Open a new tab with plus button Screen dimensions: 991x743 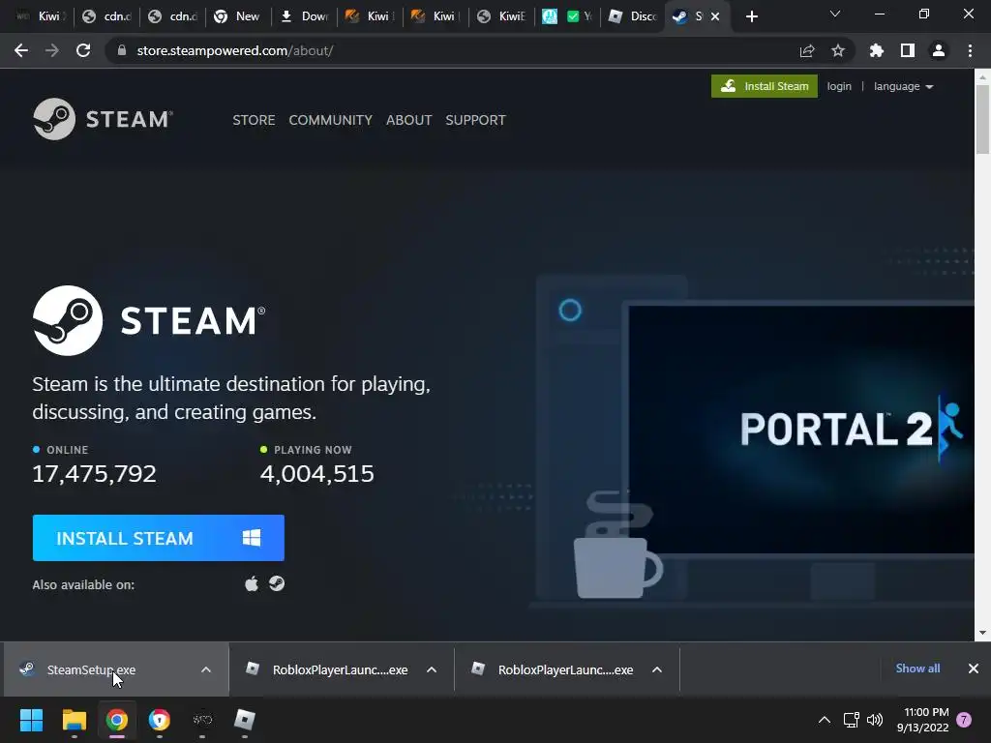coord(751,16)
